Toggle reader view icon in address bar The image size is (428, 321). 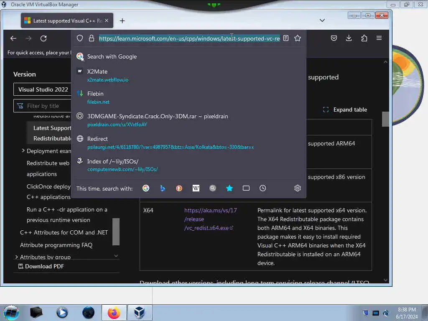point(286,38)
